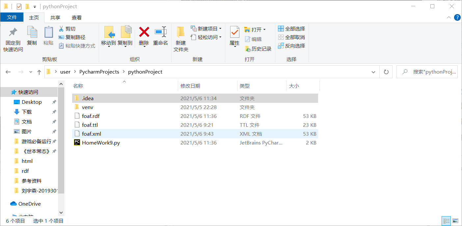Collapse the ribbon with chevron
This screenshot has width=462, height=226.
448,17
